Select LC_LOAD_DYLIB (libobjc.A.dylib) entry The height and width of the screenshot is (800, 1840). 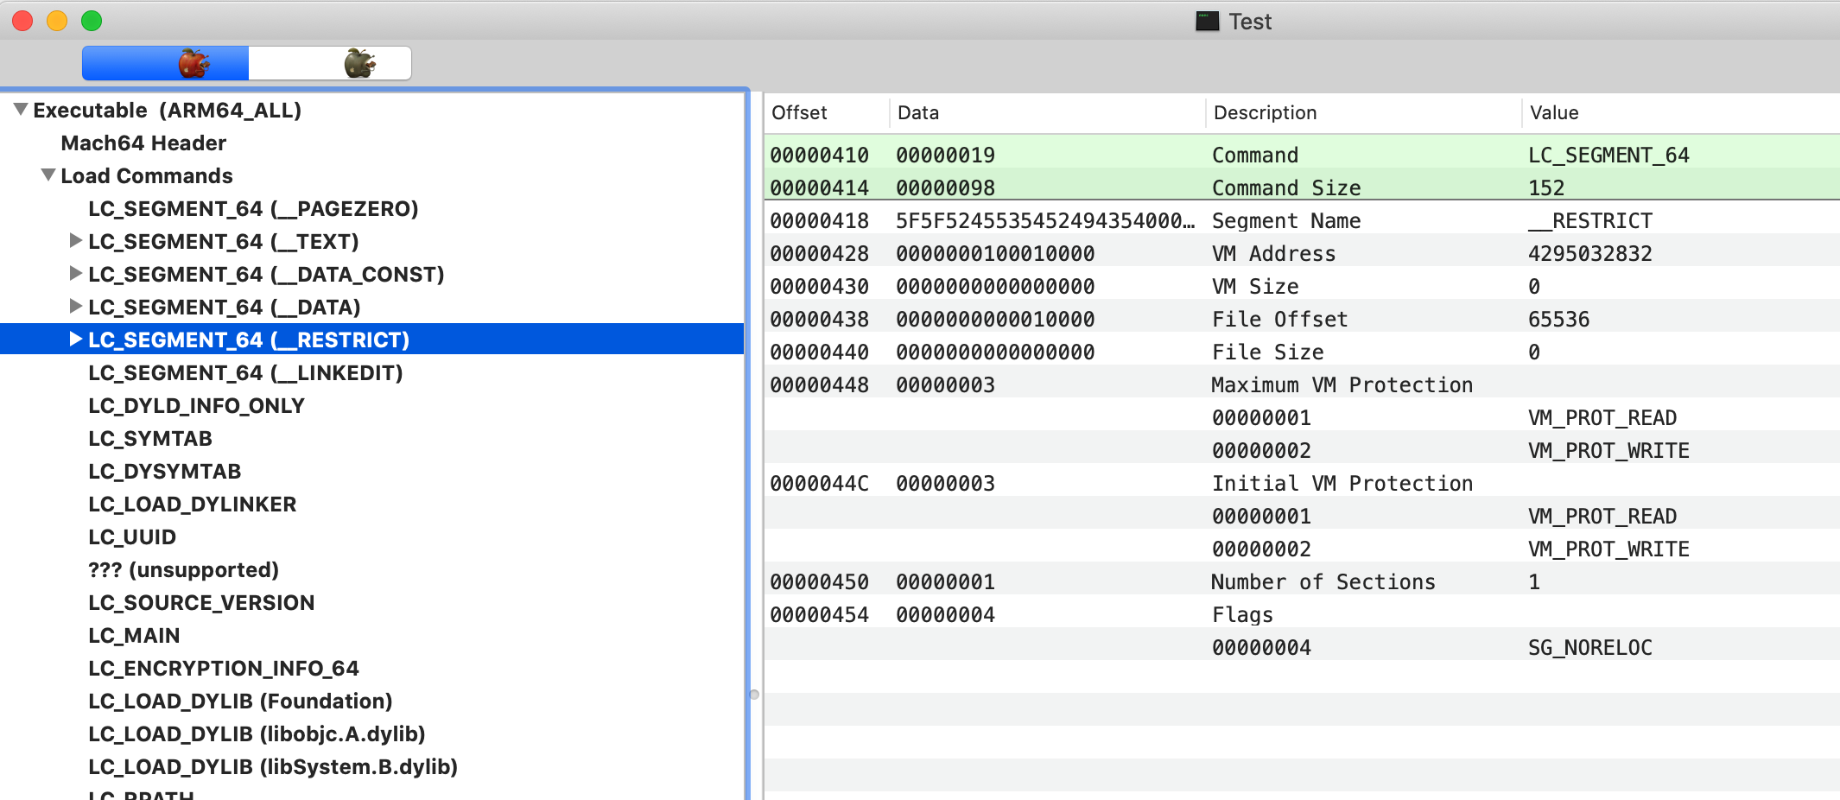click(x=257, y=734)
